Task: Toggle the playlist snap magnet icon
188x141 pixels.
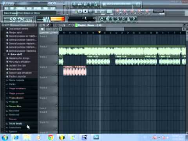Action: pos(44,25)
